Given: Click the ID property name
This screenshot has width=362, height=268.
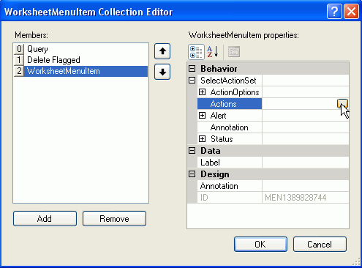Looking at the screenshot, I should click(x=204, y=198).
